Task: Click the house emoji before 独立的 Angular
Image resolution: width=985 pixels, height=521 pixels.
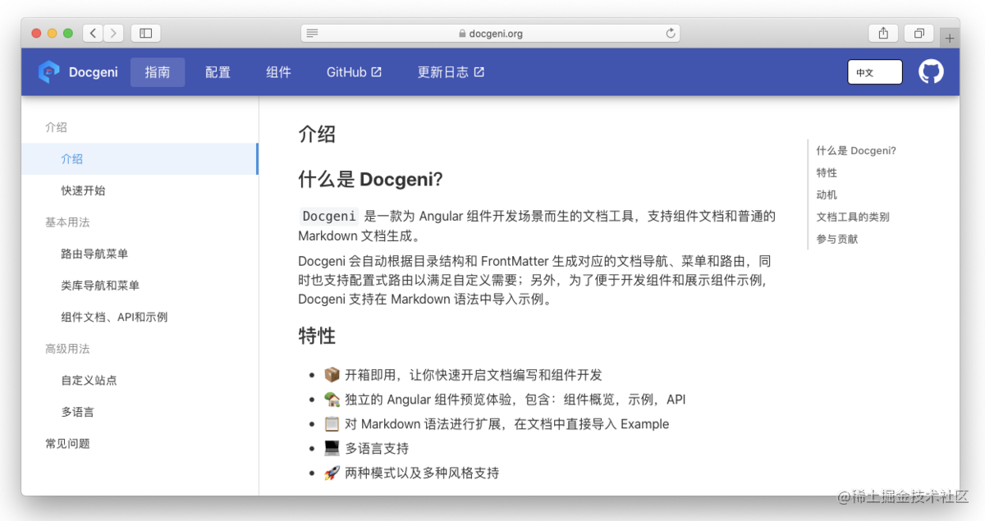Action: coord(332,400)
